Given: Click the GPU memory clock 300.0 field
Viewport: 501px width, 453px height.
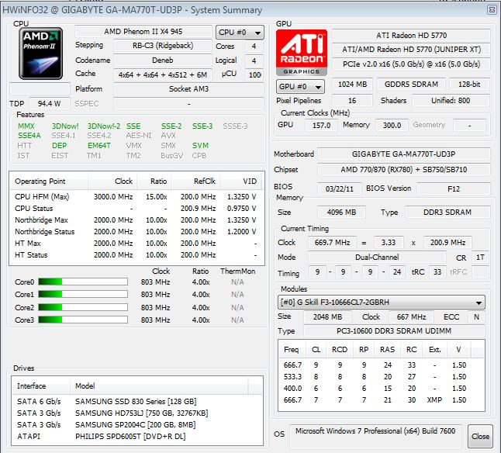Looking at the screenshot, I should (392, 125).
